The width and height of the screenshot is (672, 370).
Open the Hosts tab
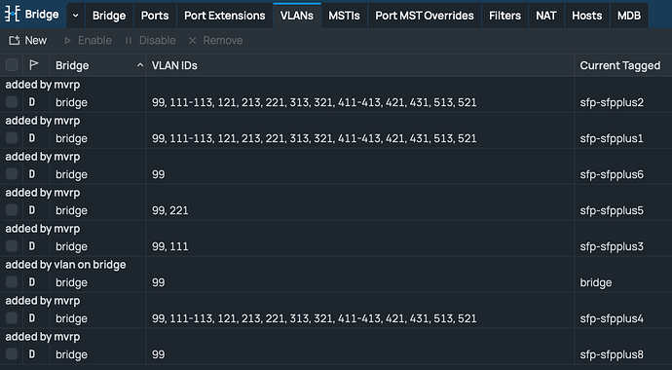586,16
